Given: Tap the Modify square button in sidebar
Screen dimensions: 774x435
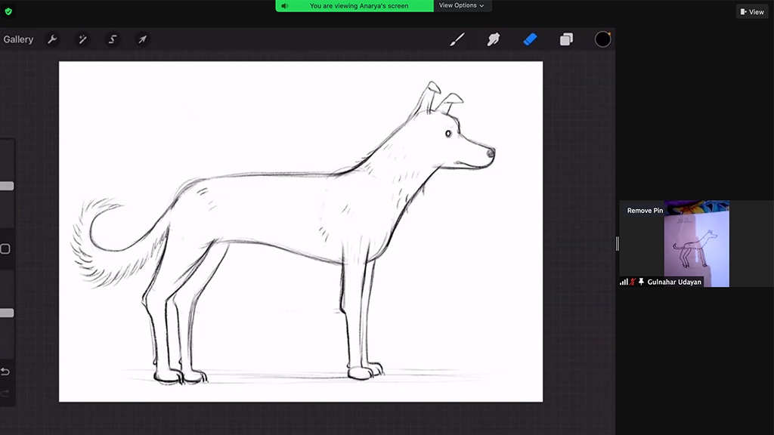Looking at the screenshot, I should (x=5, y=248).
